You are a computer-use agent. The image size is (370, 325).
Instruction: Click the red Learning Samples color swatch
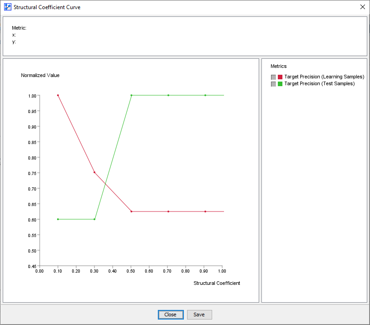click(280, 77)
